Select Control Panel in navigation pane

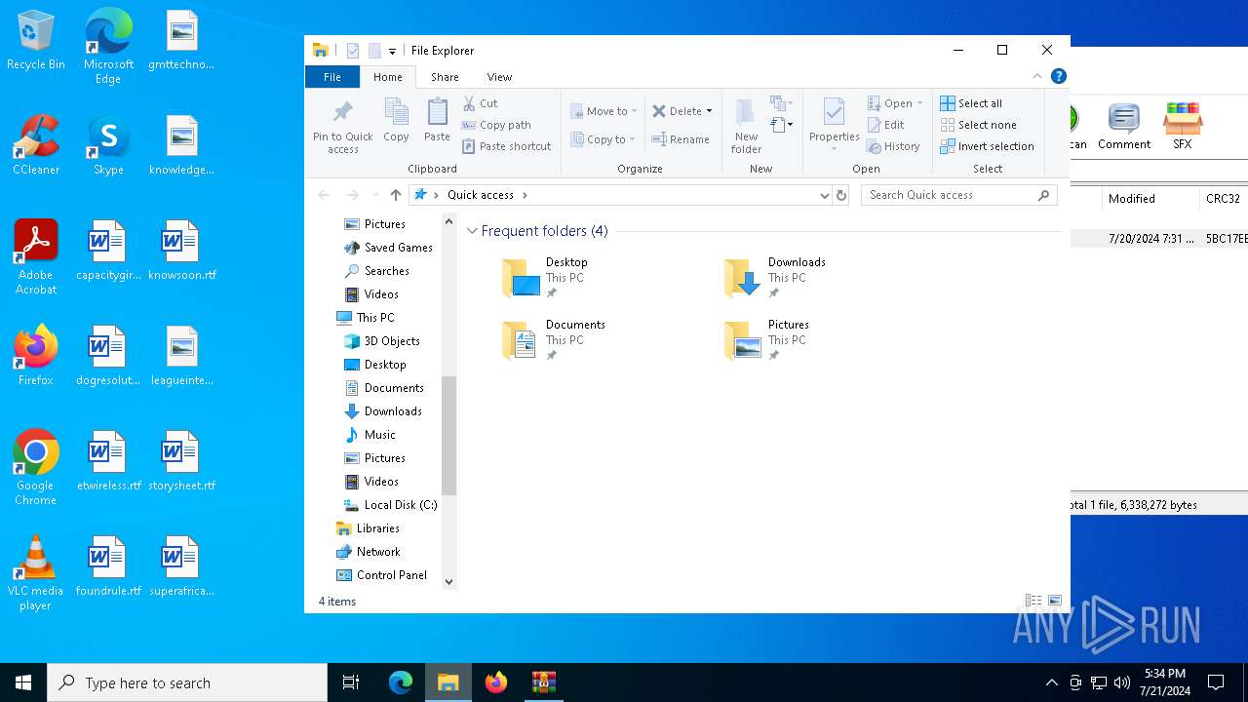pos(382,575)
